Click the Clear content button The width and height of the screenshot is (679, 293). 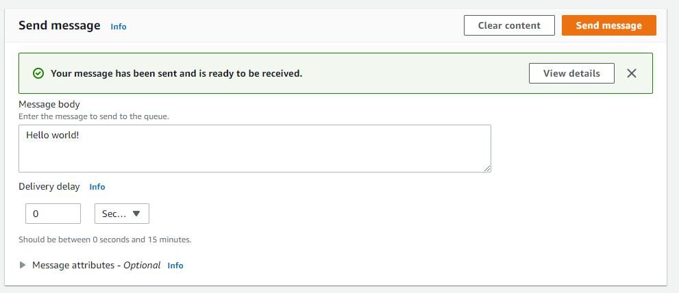tap(509, 25)
